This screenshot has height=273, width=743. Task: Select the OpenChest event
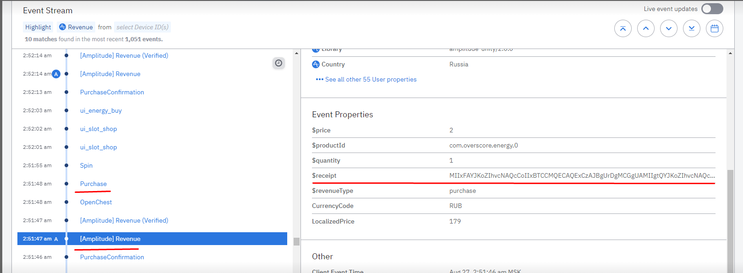96,202
